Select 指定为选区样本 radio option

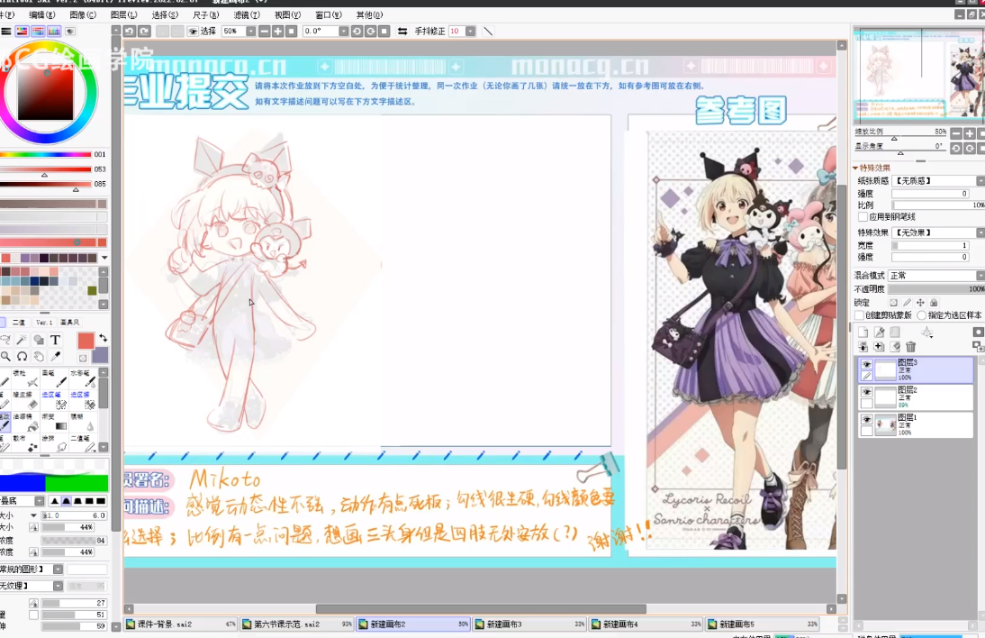coord(922,315)
